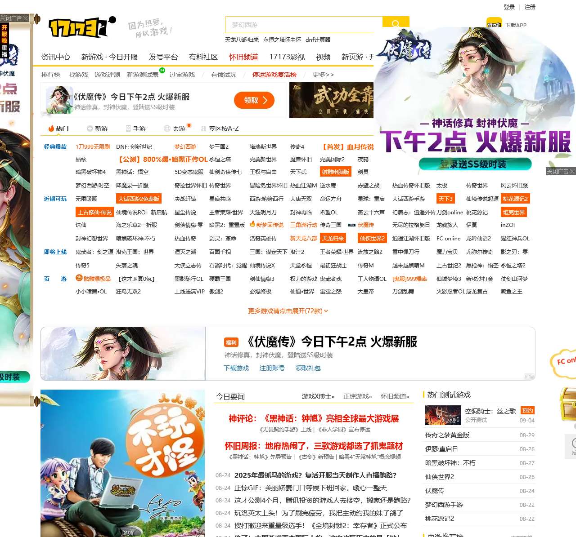576x537 pixels.
Task: Click 射雕电脑版 highlighted link
Action: point(335,172)
